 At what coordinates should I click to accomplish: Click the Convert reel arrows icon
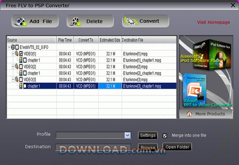[131, 21]
